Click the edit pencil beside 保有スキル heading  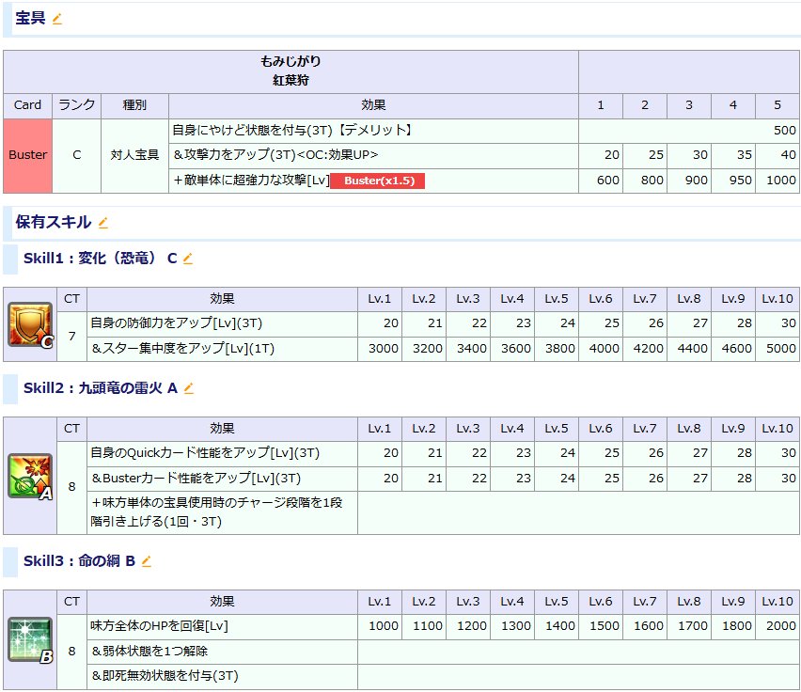click(103, 223)
